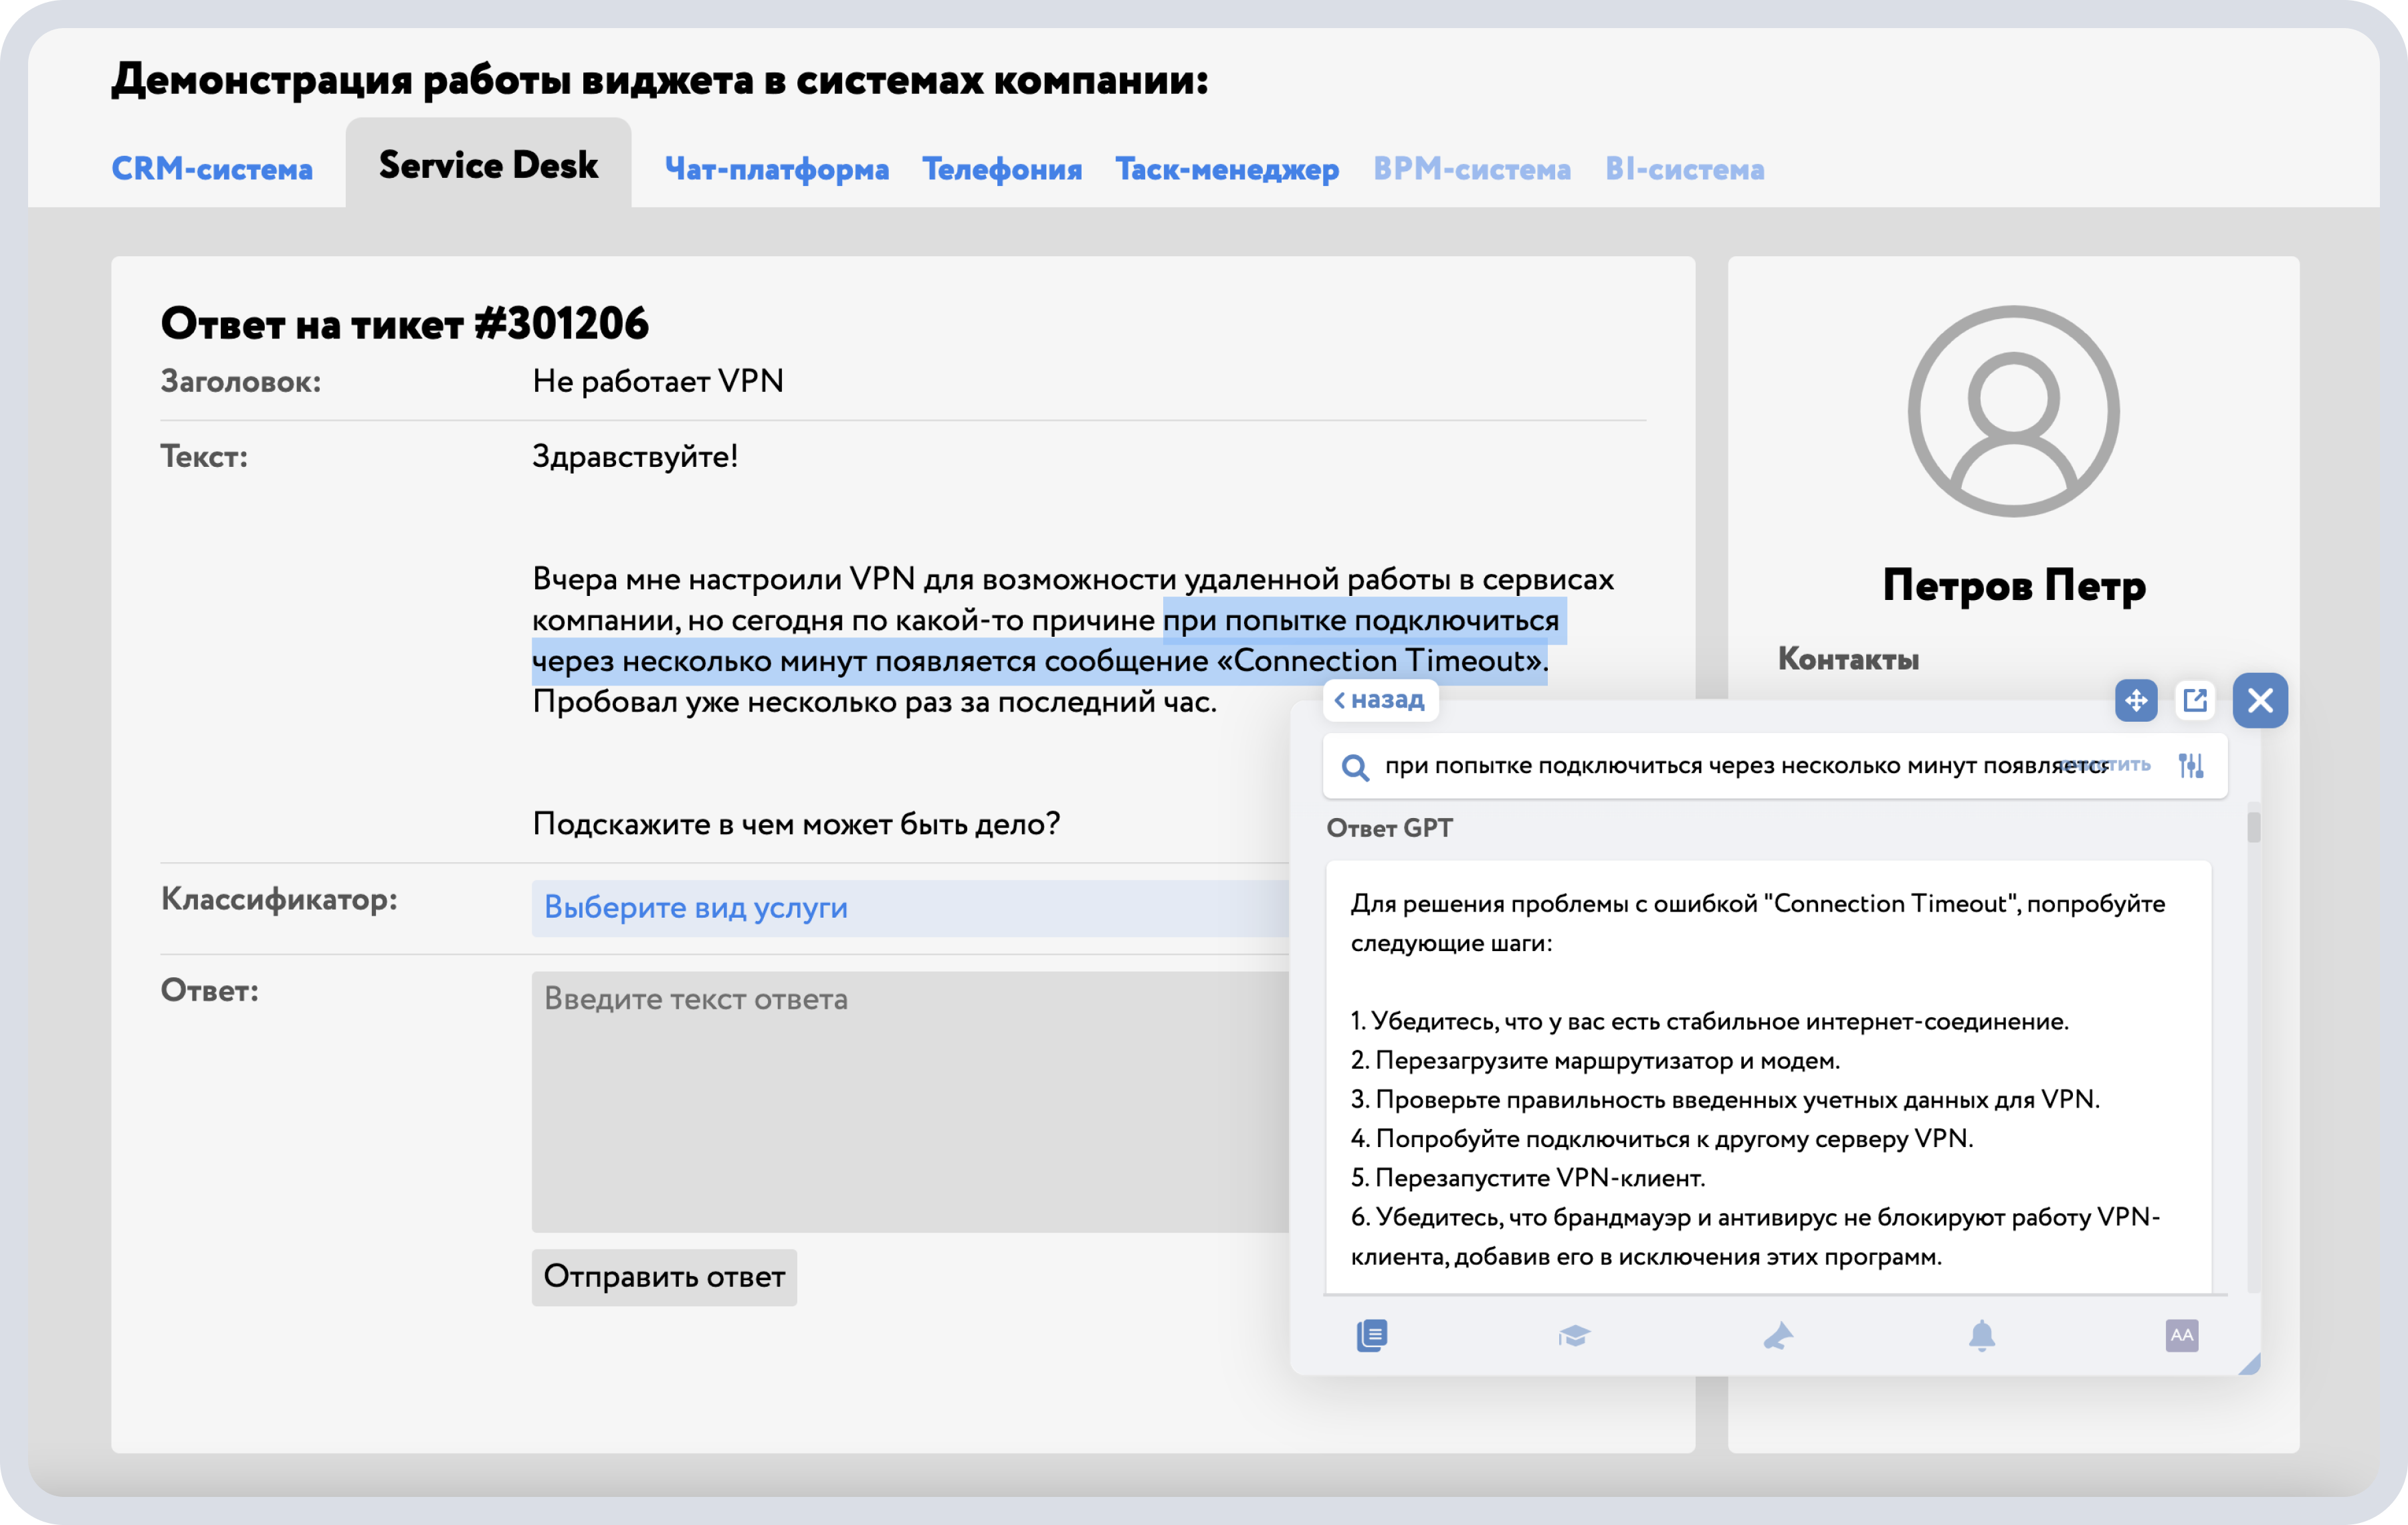Switch to the Чат-платформа tab

point(778,168)
